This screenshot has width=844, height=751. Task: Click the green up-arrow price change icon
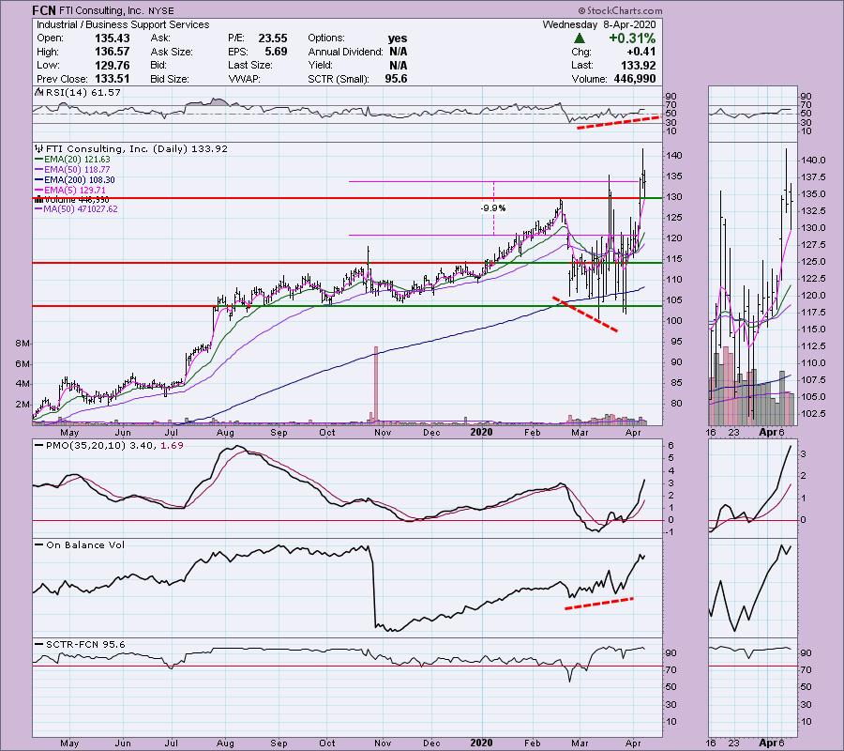pos(580,38)
